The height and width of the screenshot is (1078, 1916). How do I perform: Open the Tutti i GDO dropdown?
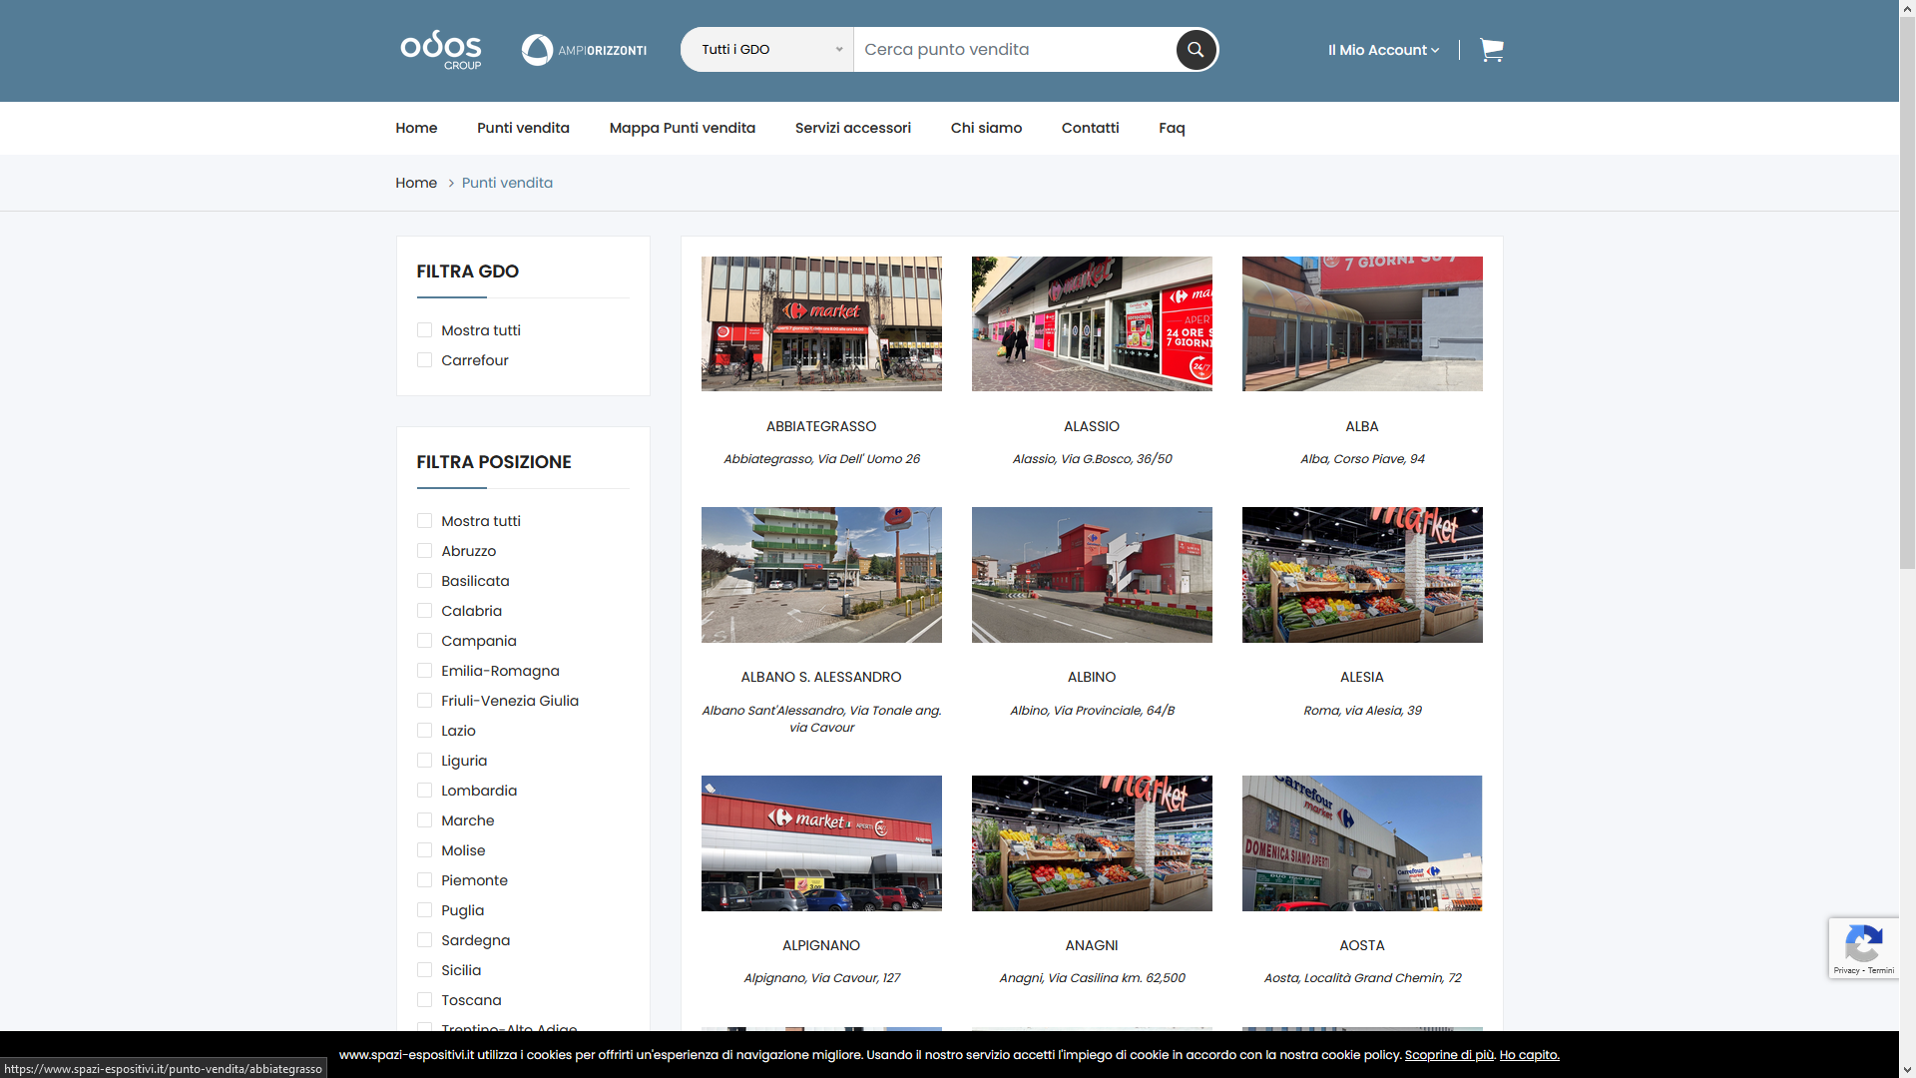[x=766, y=50]
